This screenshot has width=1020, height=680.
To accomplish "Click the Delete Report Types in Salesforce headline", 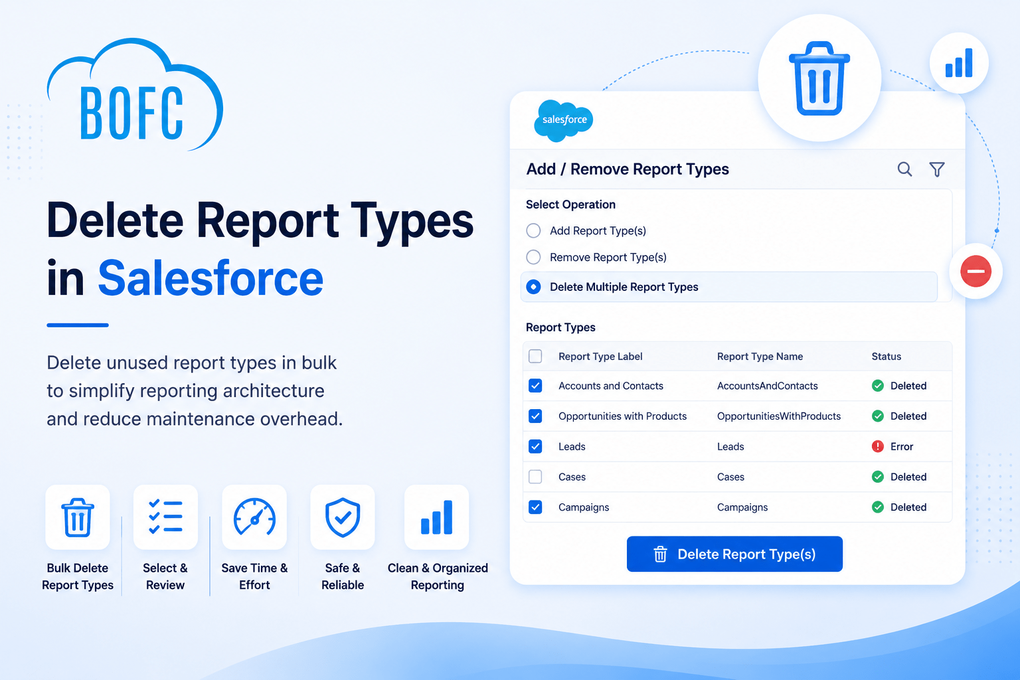I will pos(260,249).
